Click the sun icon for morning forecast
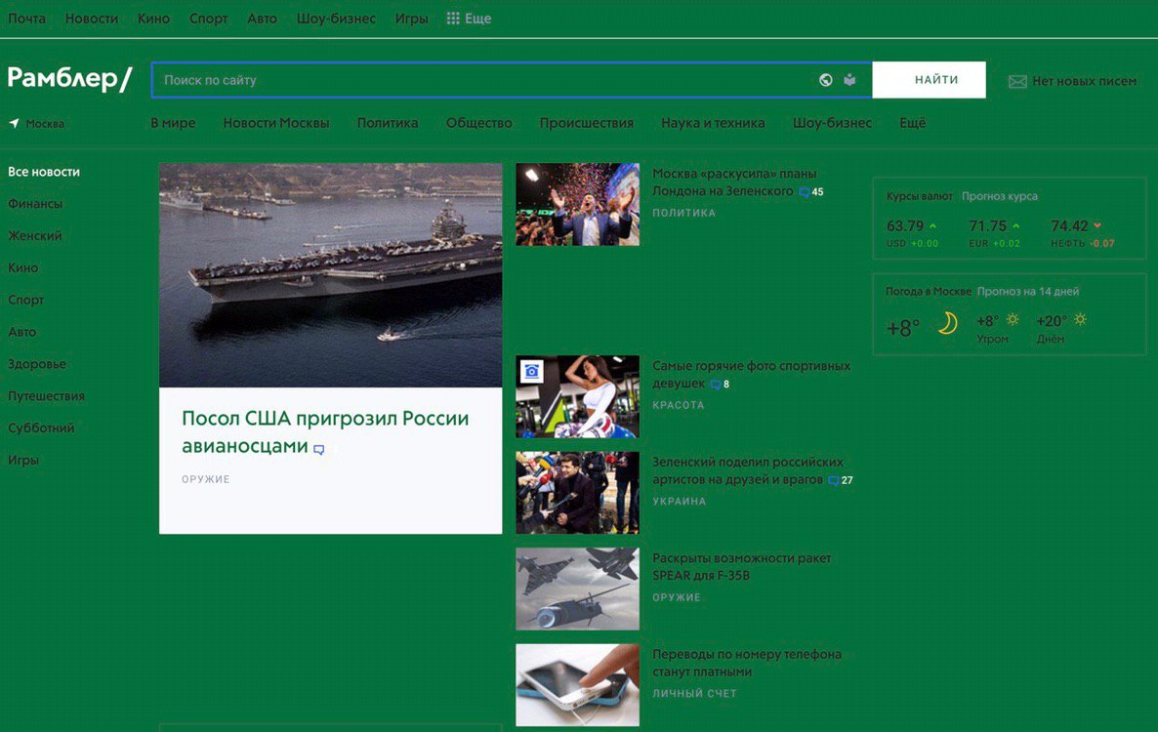This screenshot has height=732, width=1158. (x=1013, y=319)
